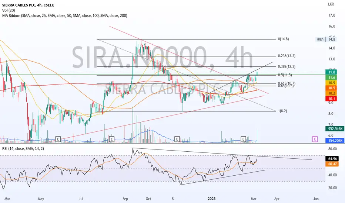Click the E earnings marker near August
The width and height of the screenshot is (345, 203).
click(x=112, y=139)
